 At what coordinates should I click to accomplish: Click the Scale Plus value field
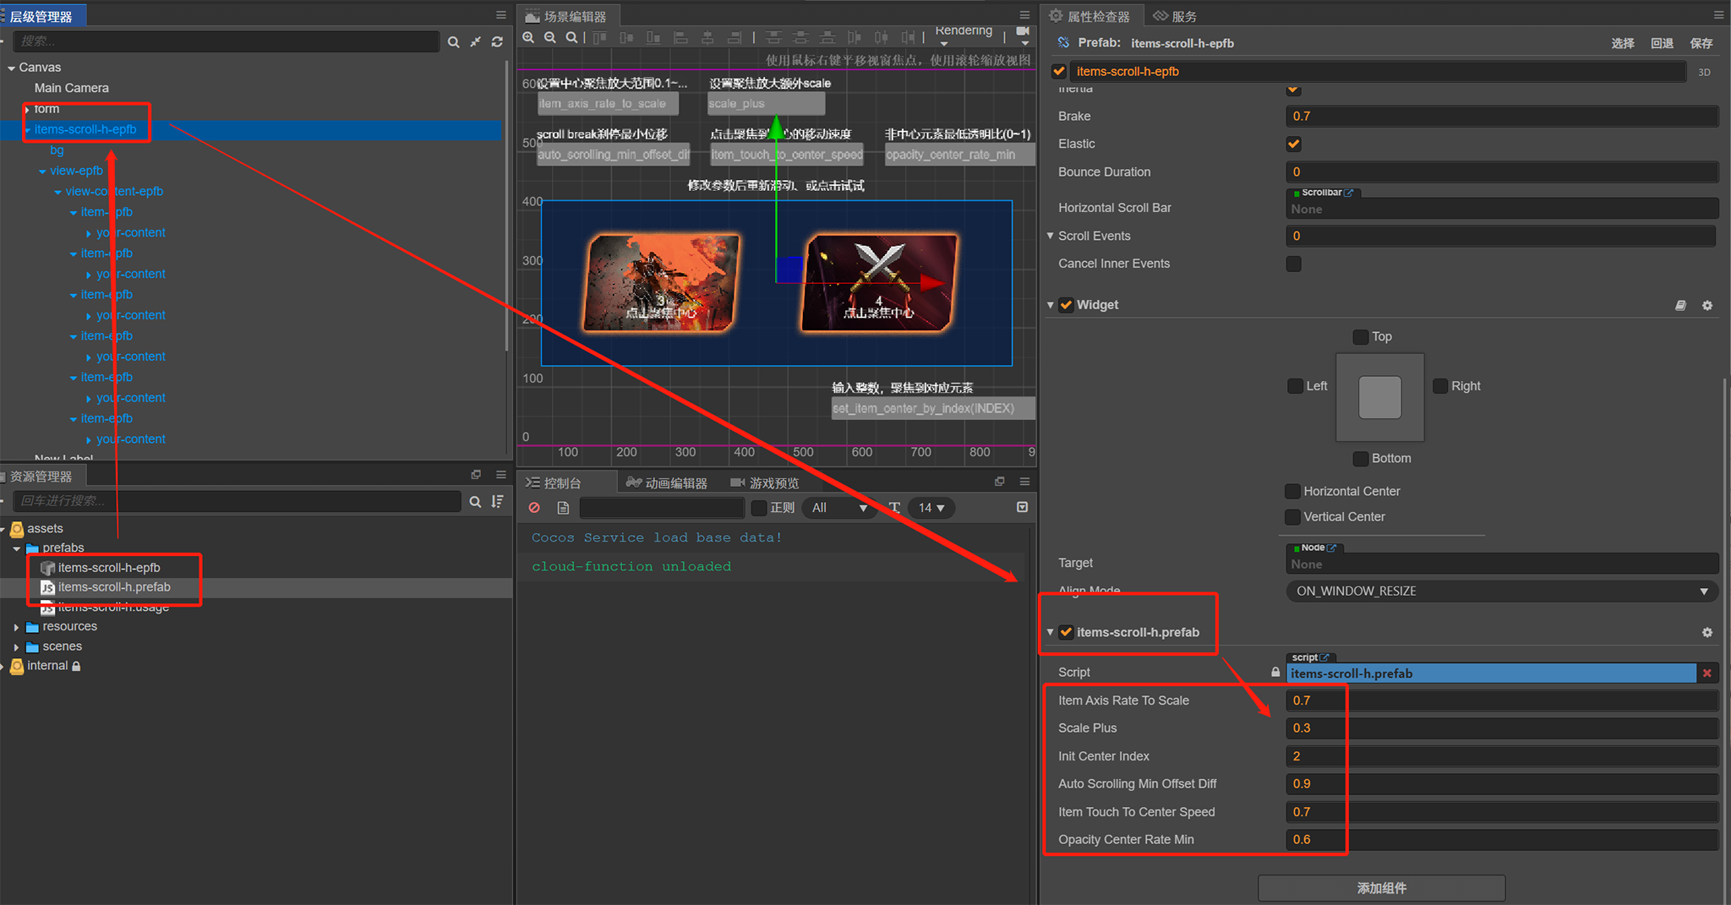[1501, 728]
